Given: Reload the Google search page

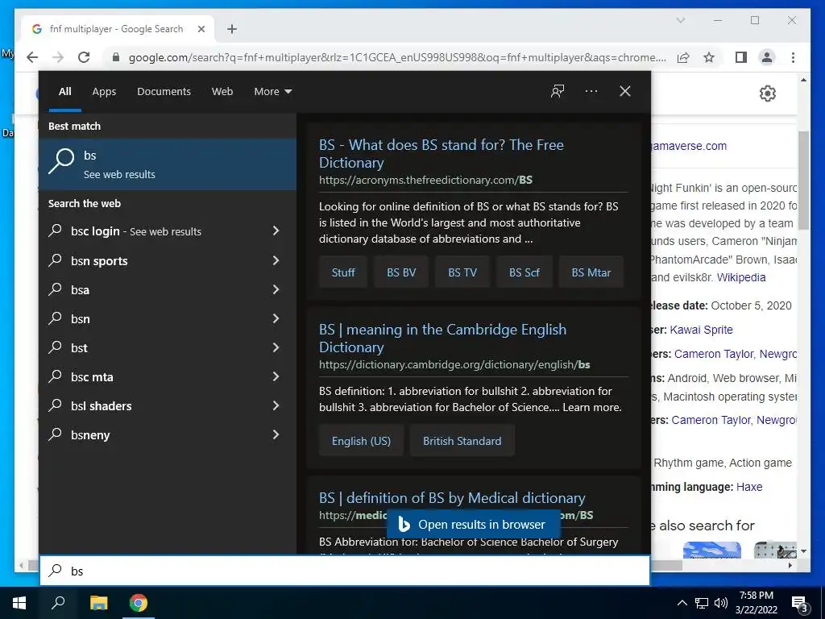Looking at the screenshot, I should click(84, 57).
